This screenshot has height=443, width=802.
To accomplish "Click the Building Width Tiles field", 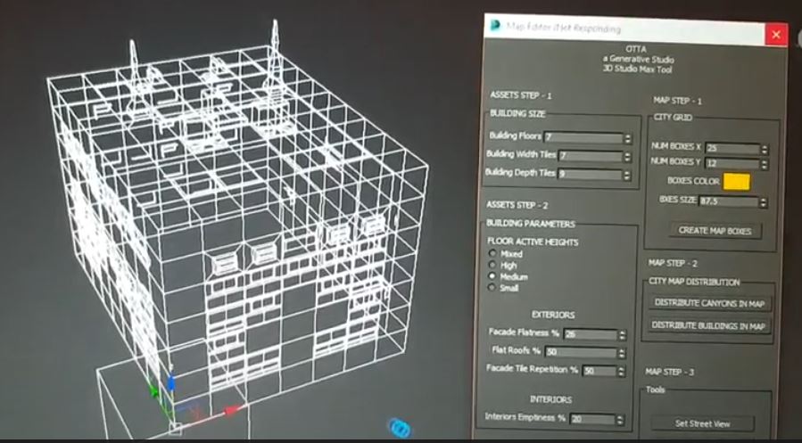I will pos(591,156).
